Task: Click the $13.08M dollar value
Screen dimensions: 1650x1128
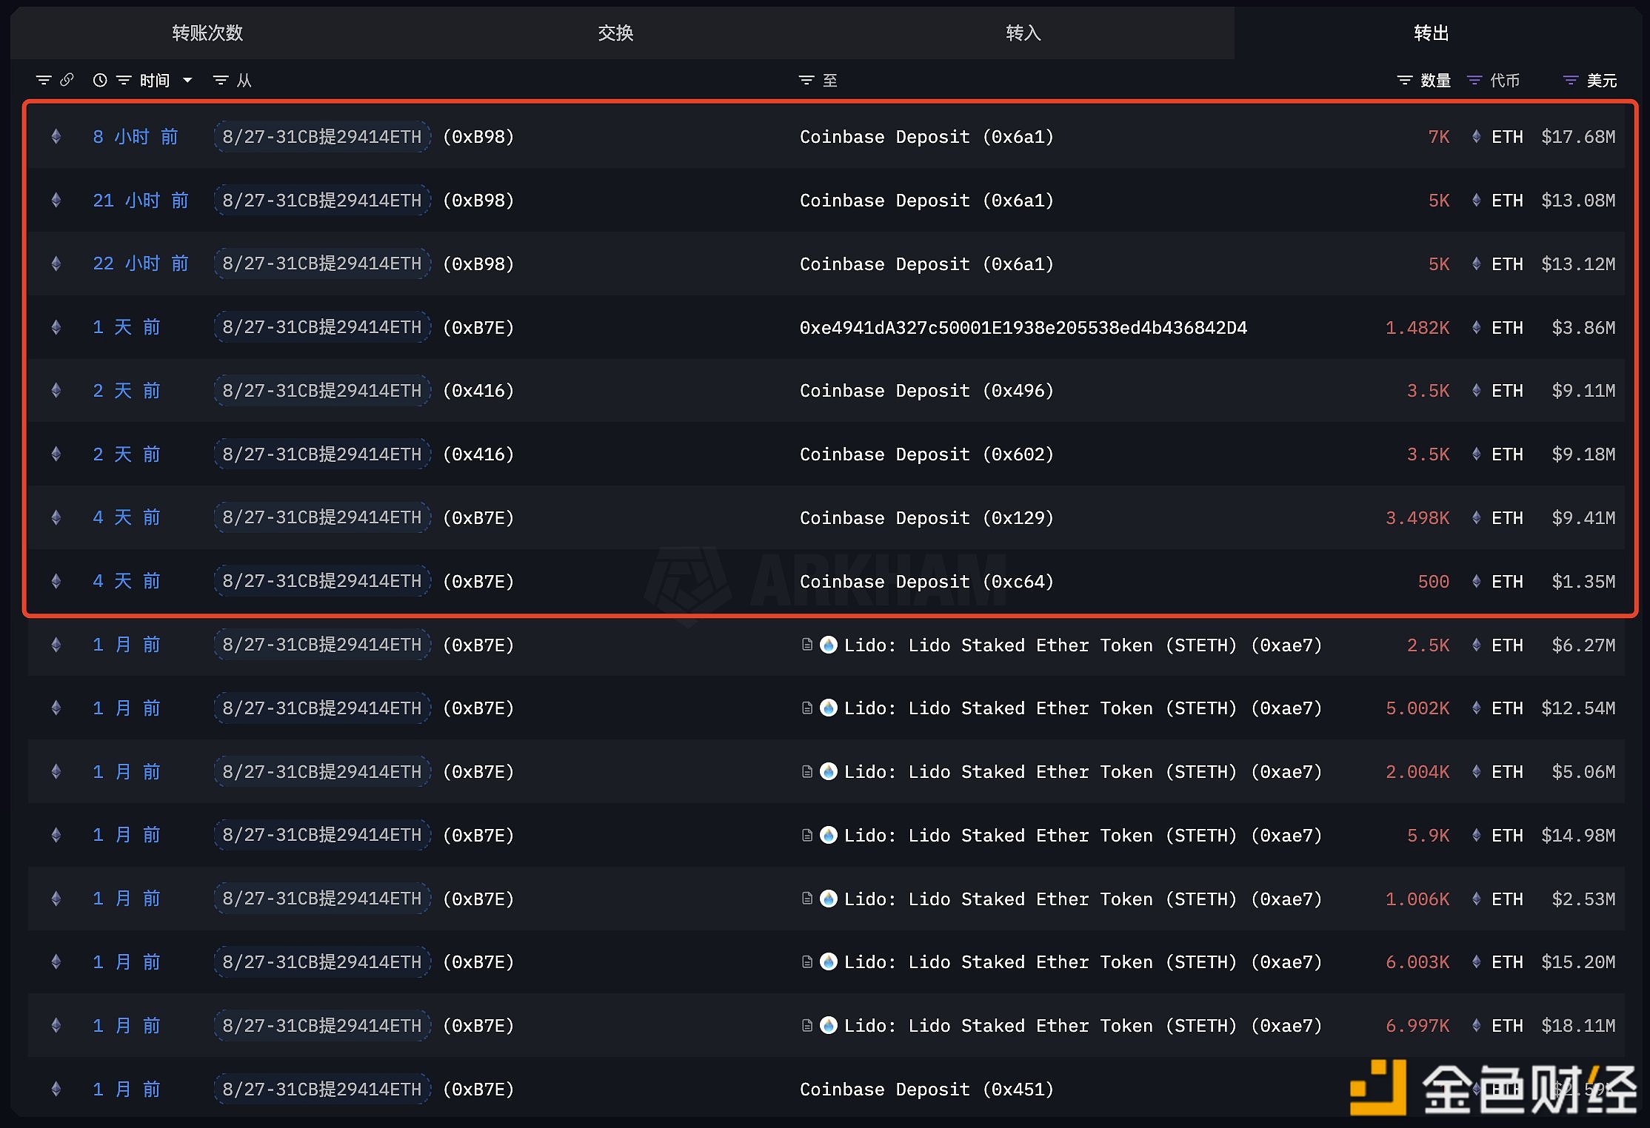Action: pos(1578,201)
